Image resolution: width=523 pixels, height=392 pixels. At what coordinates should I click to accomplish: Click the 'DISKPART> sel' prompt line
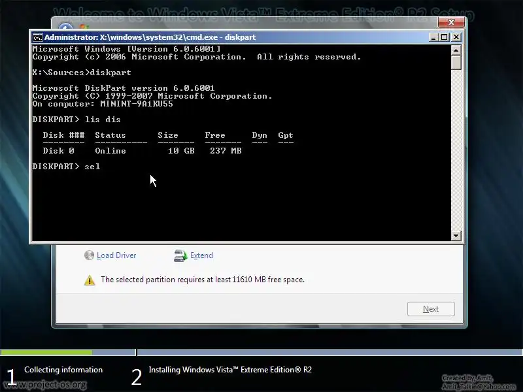(x=66, y=167)
